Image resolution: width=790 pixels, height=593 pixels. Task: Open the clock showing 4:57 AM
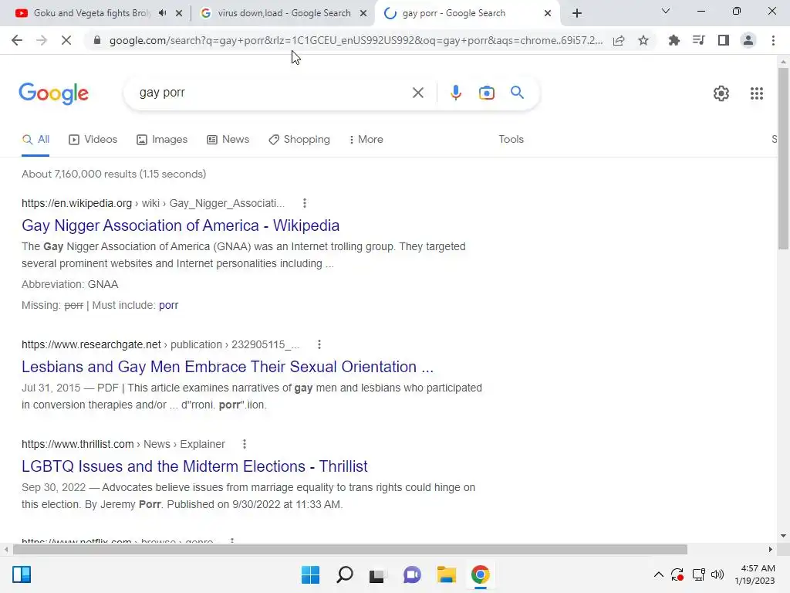click(755, 574)
